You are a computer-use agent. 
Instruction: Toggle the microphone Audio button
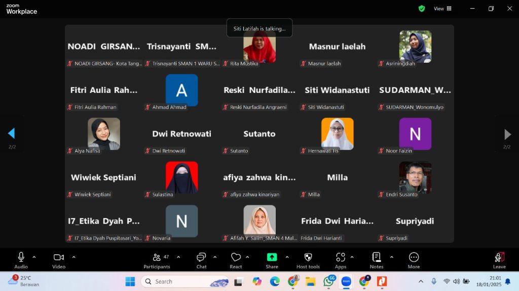click(x=21, y=260)
